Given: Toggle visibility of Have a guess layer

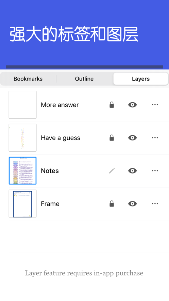Looking at the screenshot, I should click(x=132, y=138).
